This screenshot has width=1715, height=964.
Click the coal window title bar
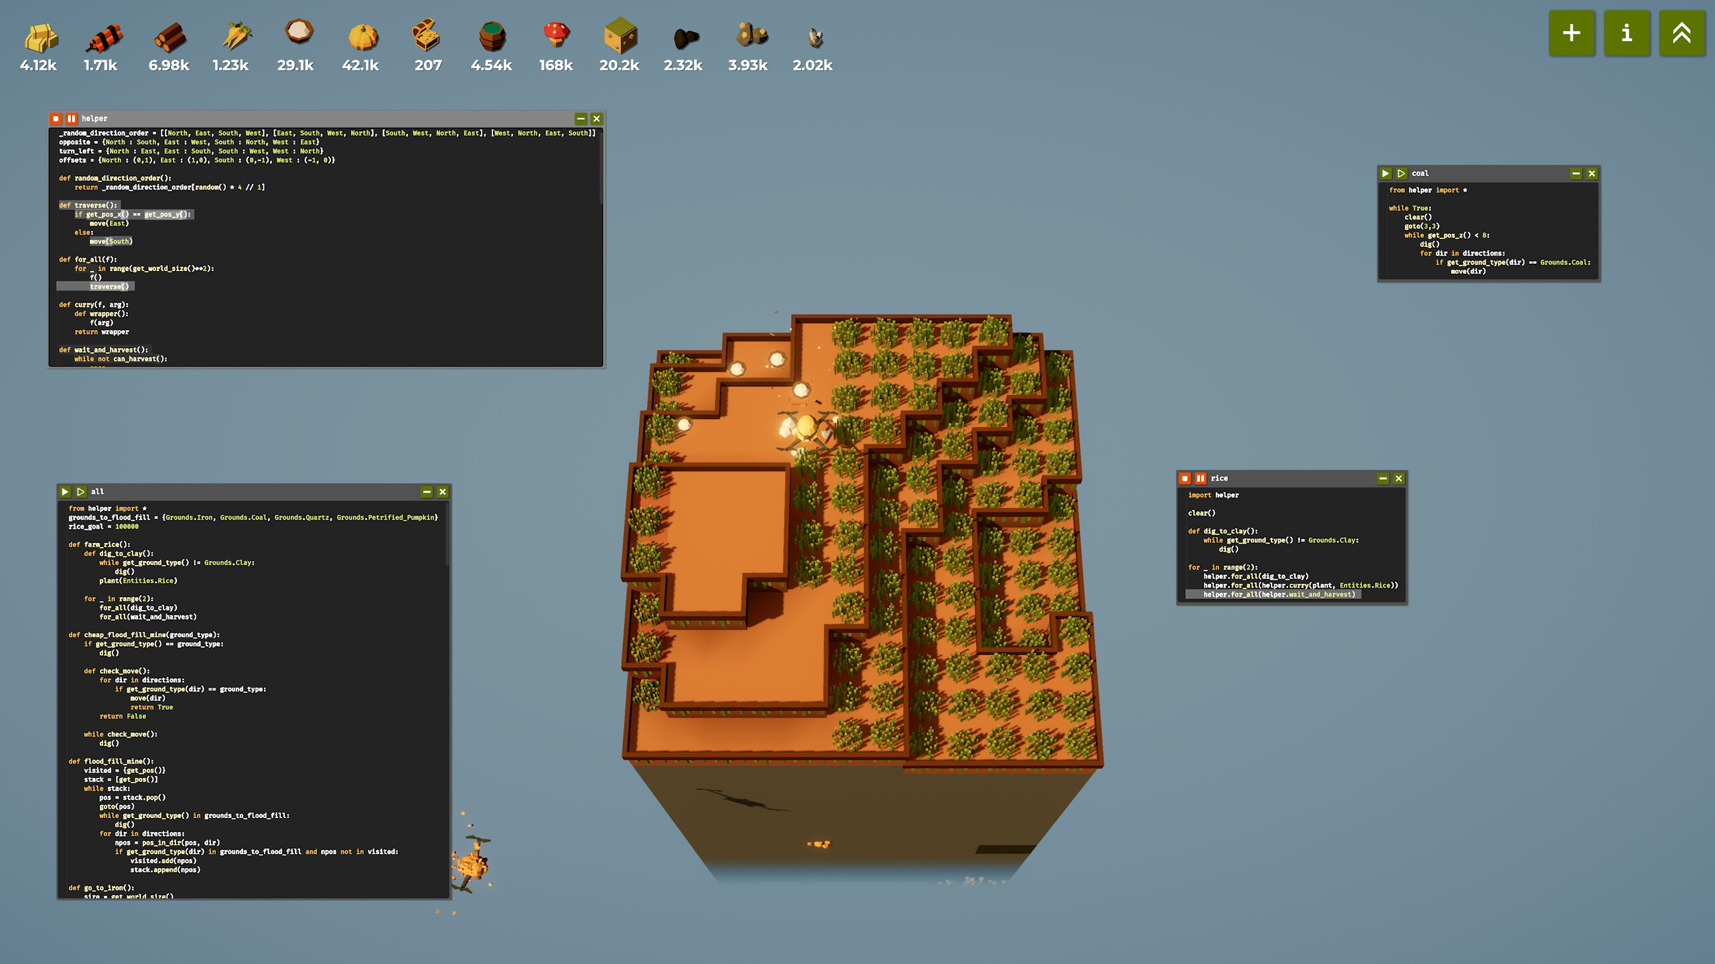[x=1489, y=173]
